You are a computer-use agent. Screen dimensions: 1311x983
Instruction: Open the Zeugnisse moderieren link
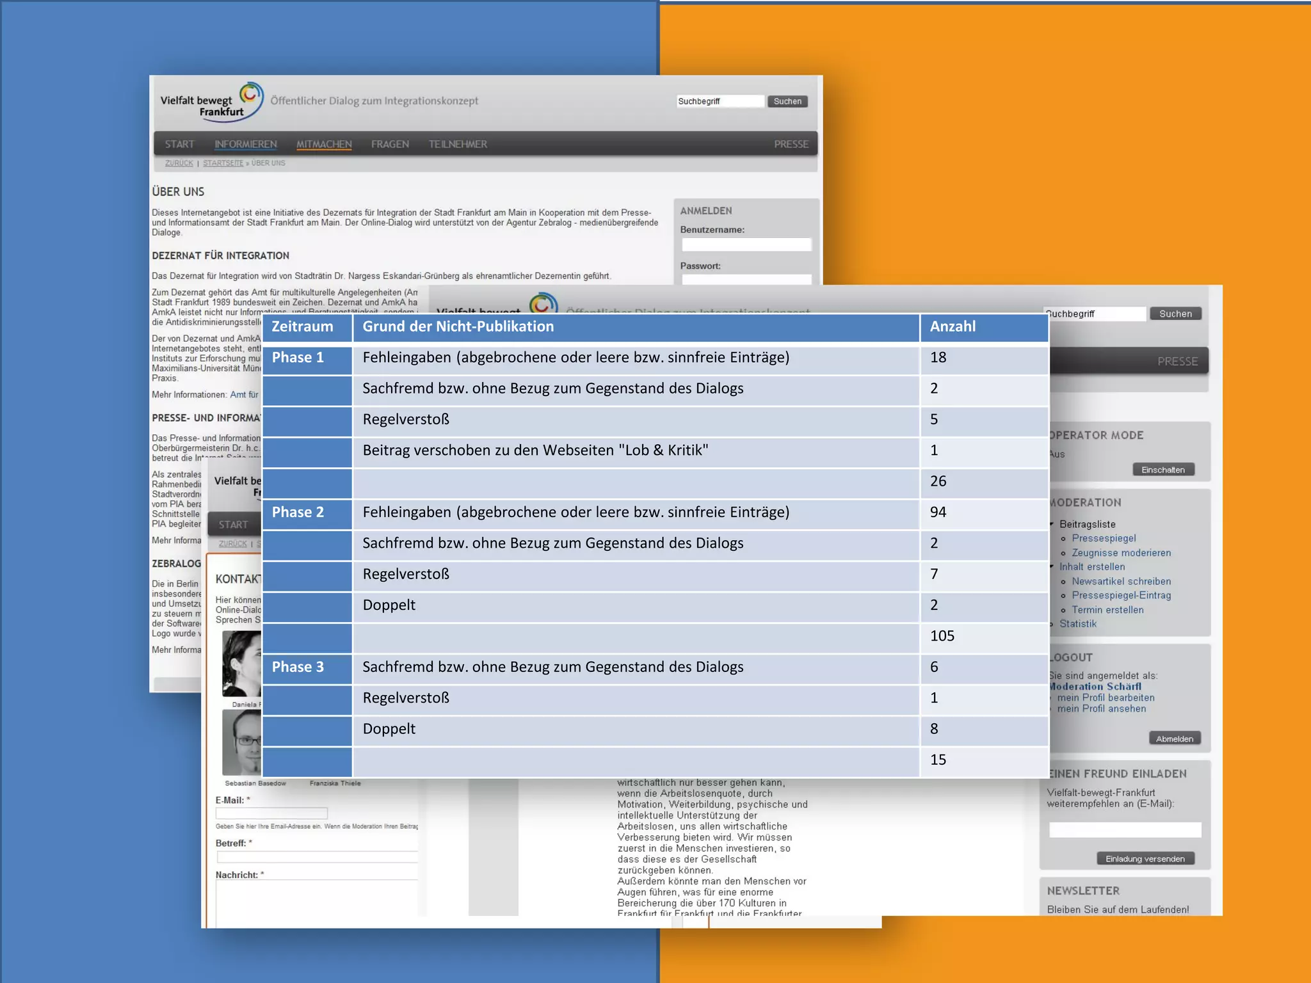pyautogui.click(x=1121, y=553)
